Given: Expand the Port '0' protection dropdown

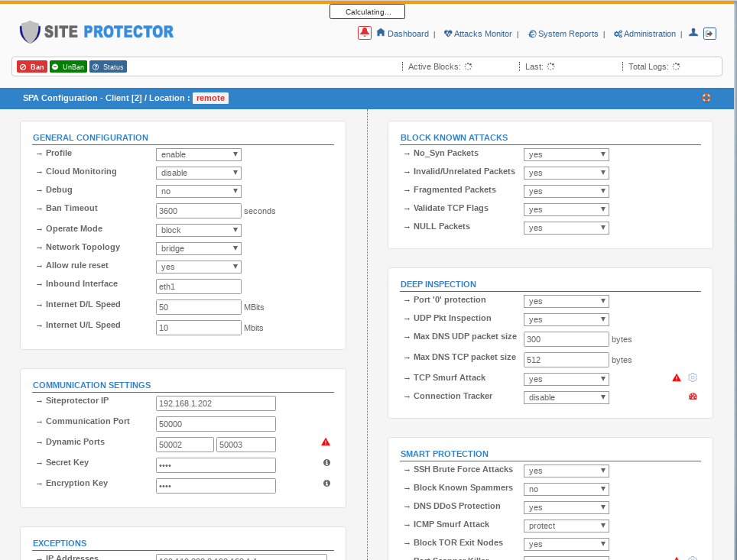Looking at the screenshot, I should point(566,301).
